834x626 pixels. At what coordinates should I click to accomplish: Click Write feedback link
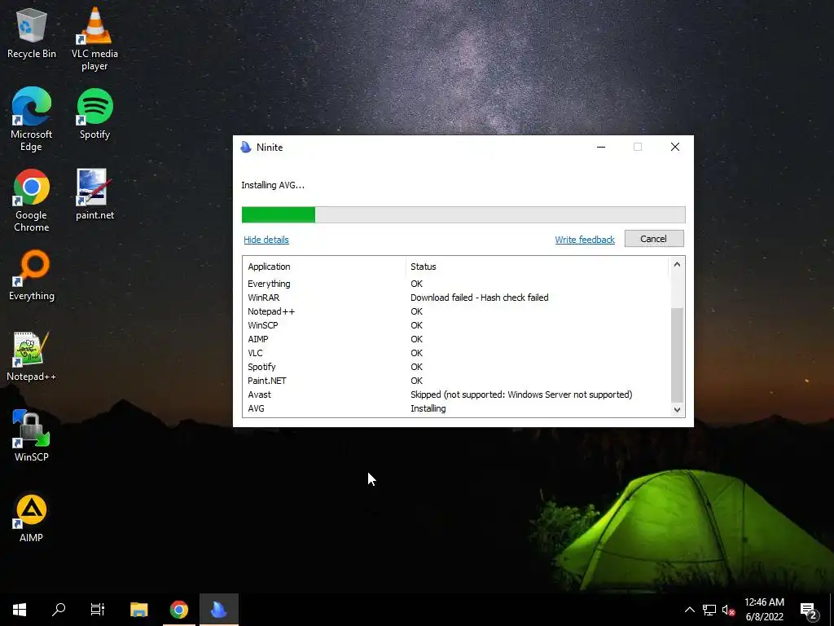pyautogui.click(x=585, y=240)
